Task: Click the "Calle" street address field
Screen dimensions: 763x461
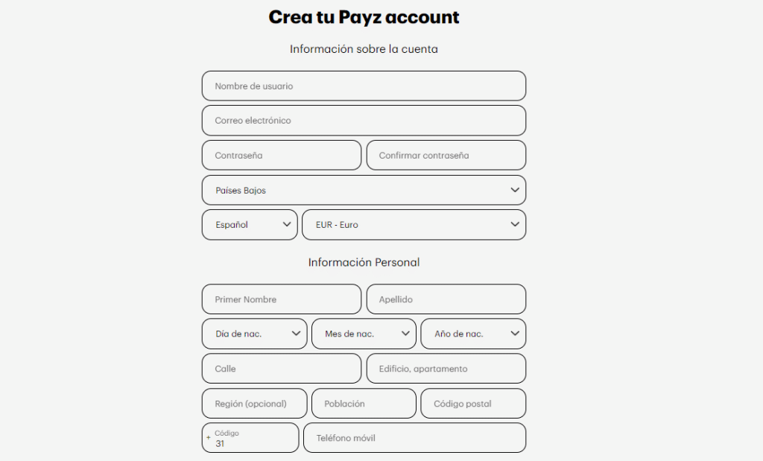Action: (281, 368)
